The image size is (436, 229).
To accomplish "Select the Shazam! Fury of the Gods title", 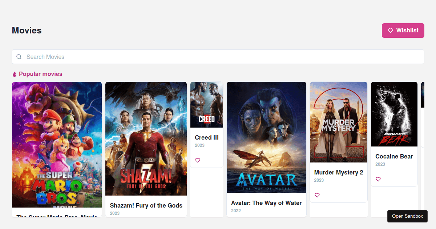I will coord(146,205).
